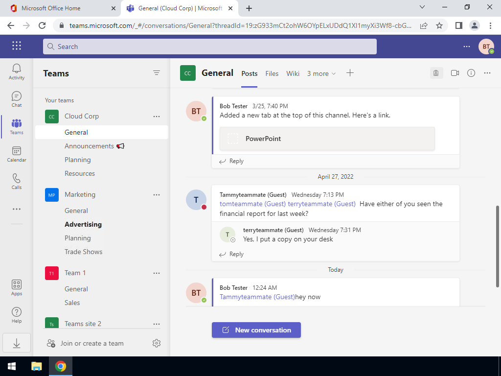501x376 pixels.
Task: Open the channel info icon
Action: click(471, 73)
